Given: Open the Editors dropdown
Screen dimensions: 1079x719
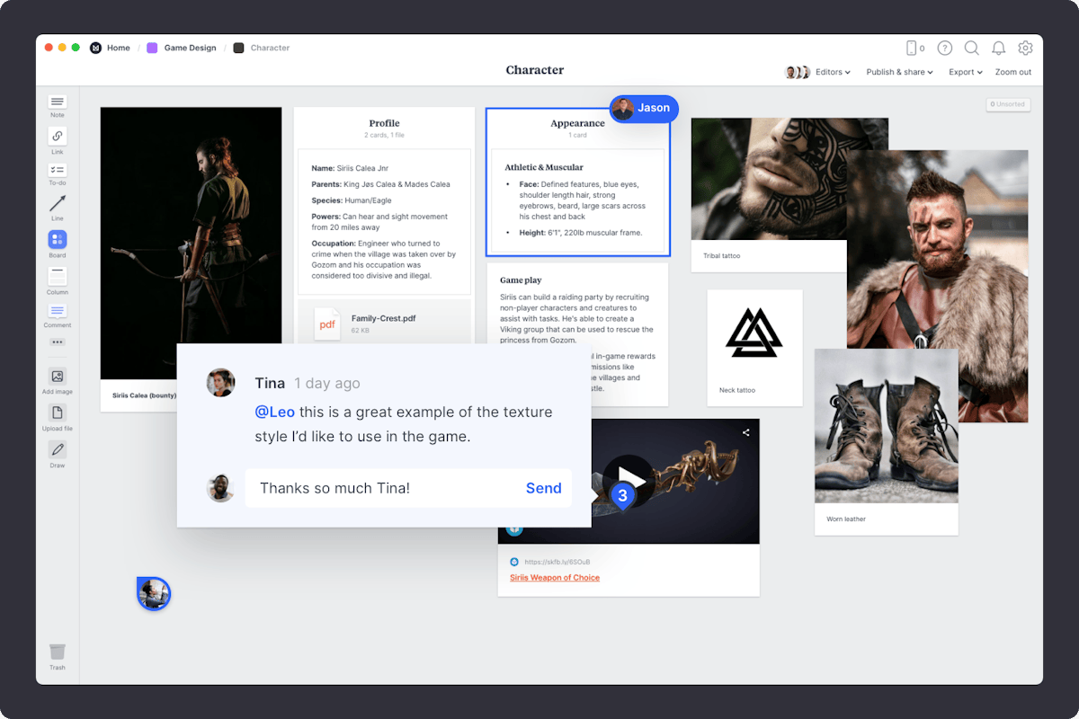Looking at the screenshot, I should 830,72.
